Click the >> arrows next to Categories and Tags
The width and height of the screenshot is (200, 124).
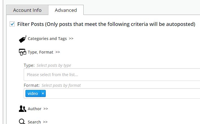[x=71, y=38]
